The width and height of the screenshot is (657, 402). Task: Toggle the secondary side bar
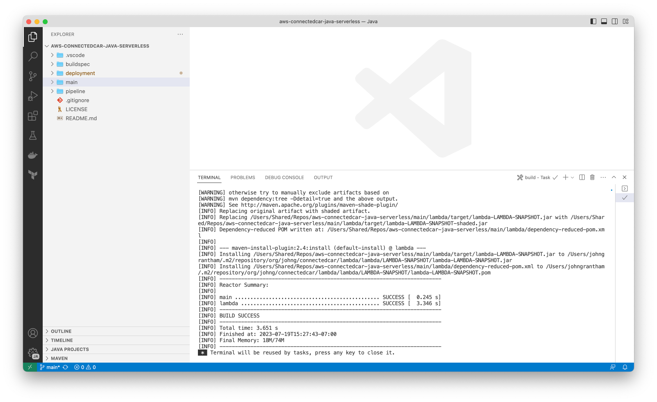615,21
